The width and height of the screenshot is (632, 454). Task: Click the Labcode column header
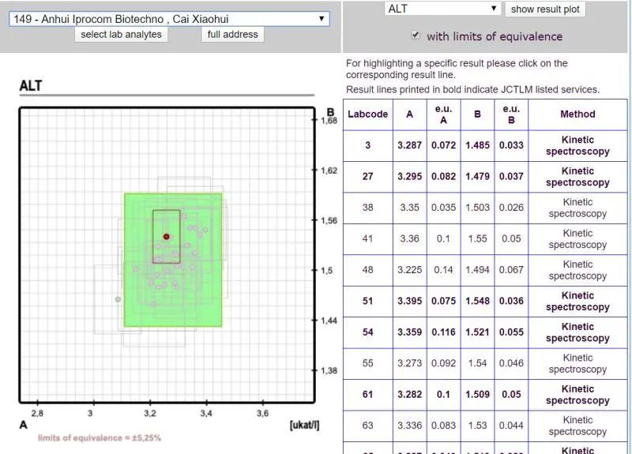367,114
